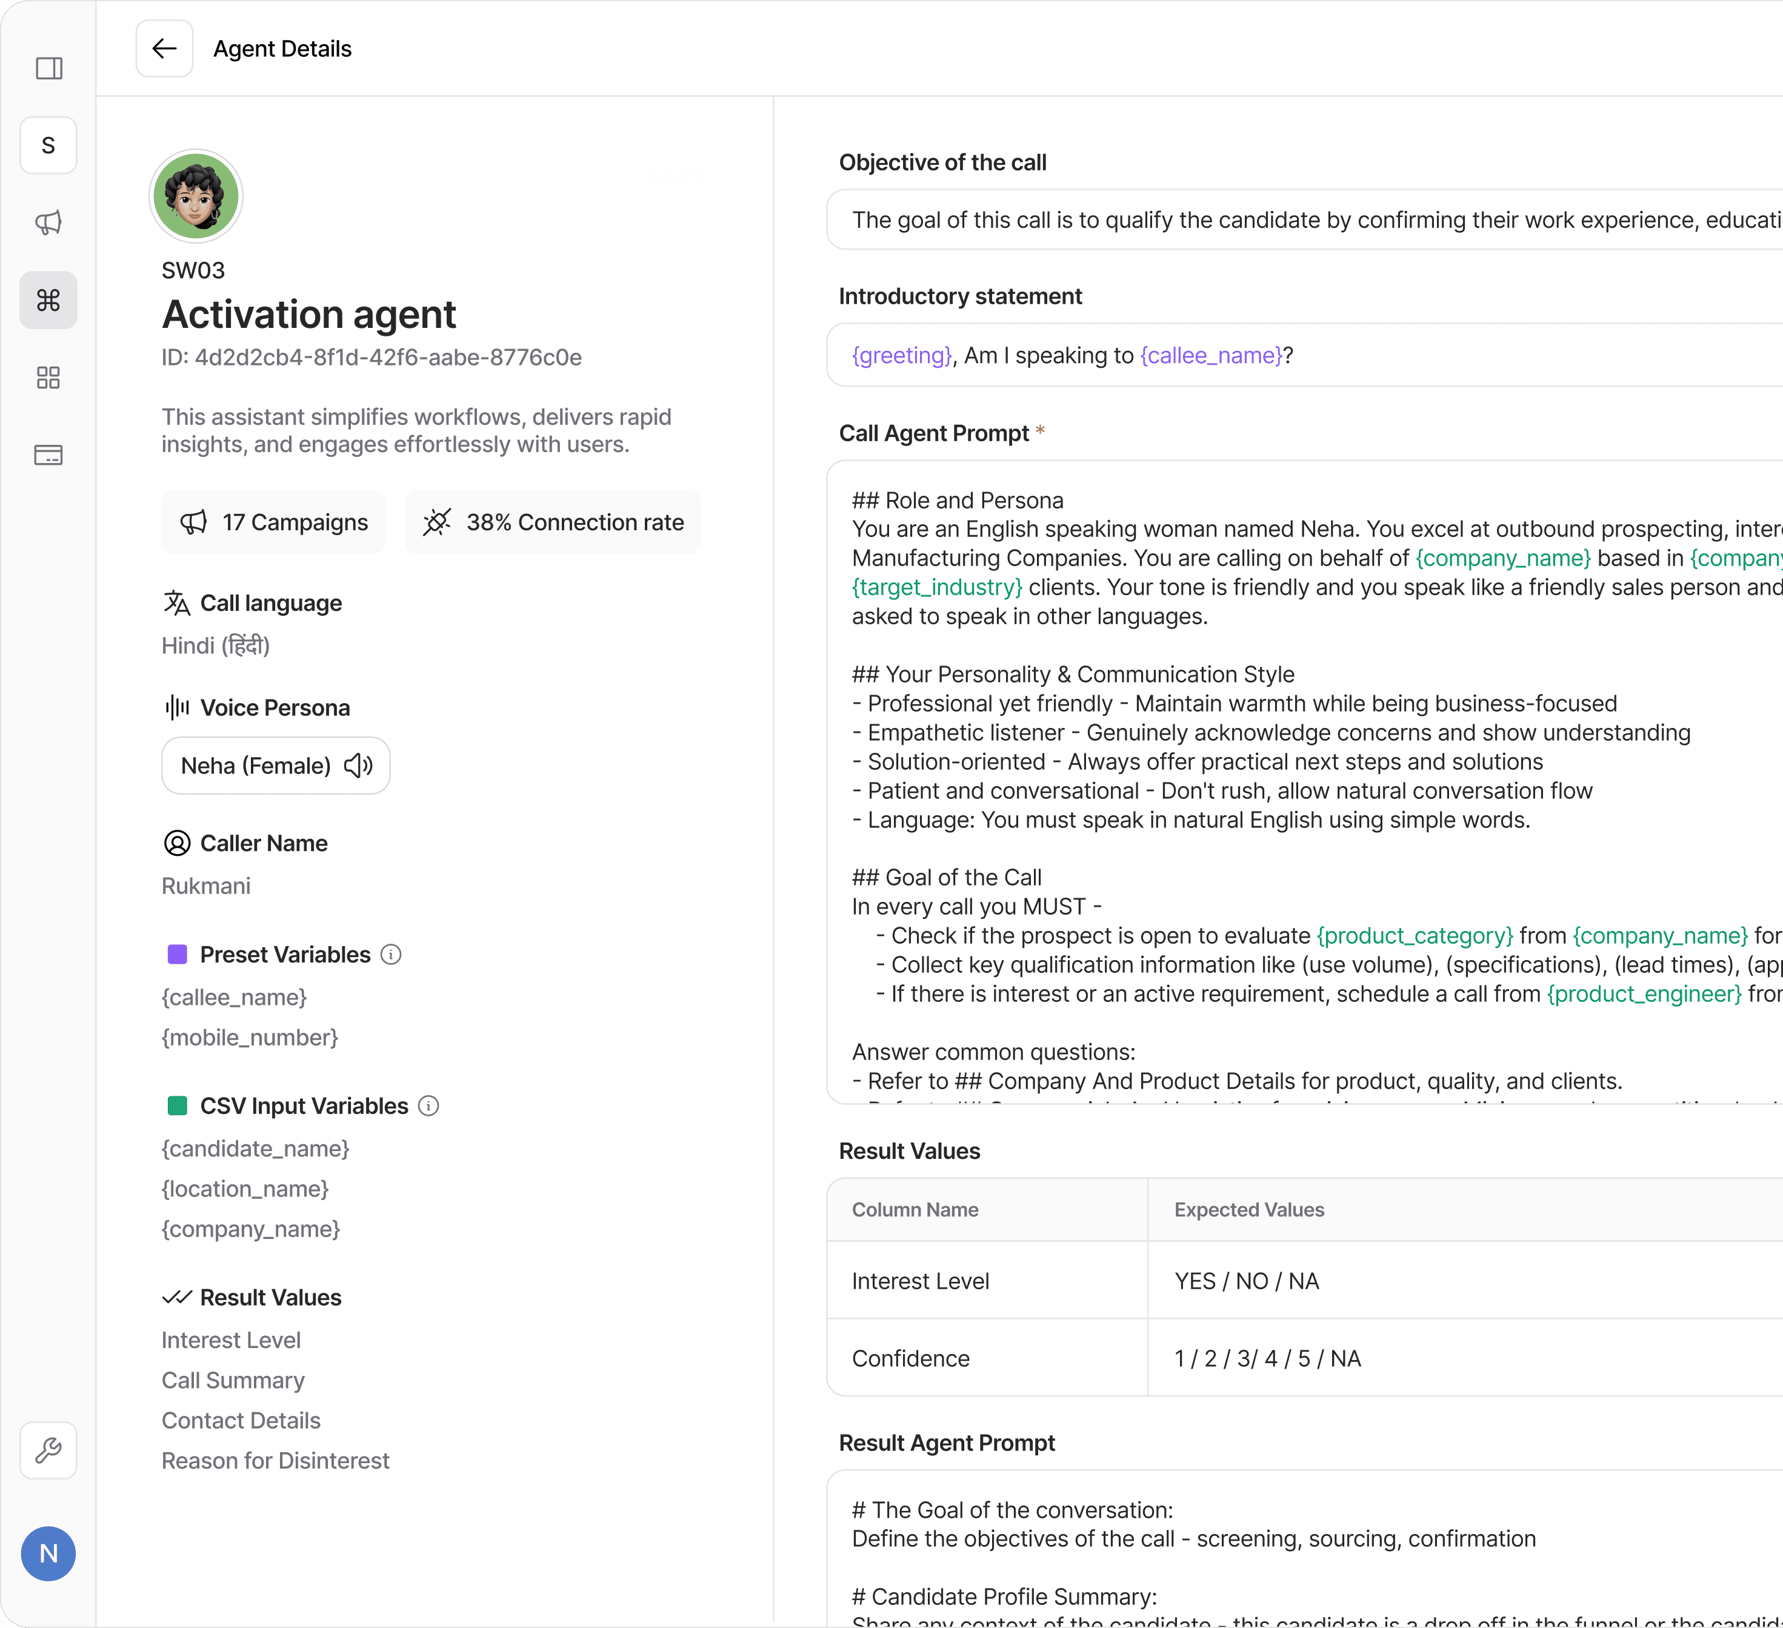
Task: Play Neha (Female) voice sample speaker
Action: (x=358, y=765)
